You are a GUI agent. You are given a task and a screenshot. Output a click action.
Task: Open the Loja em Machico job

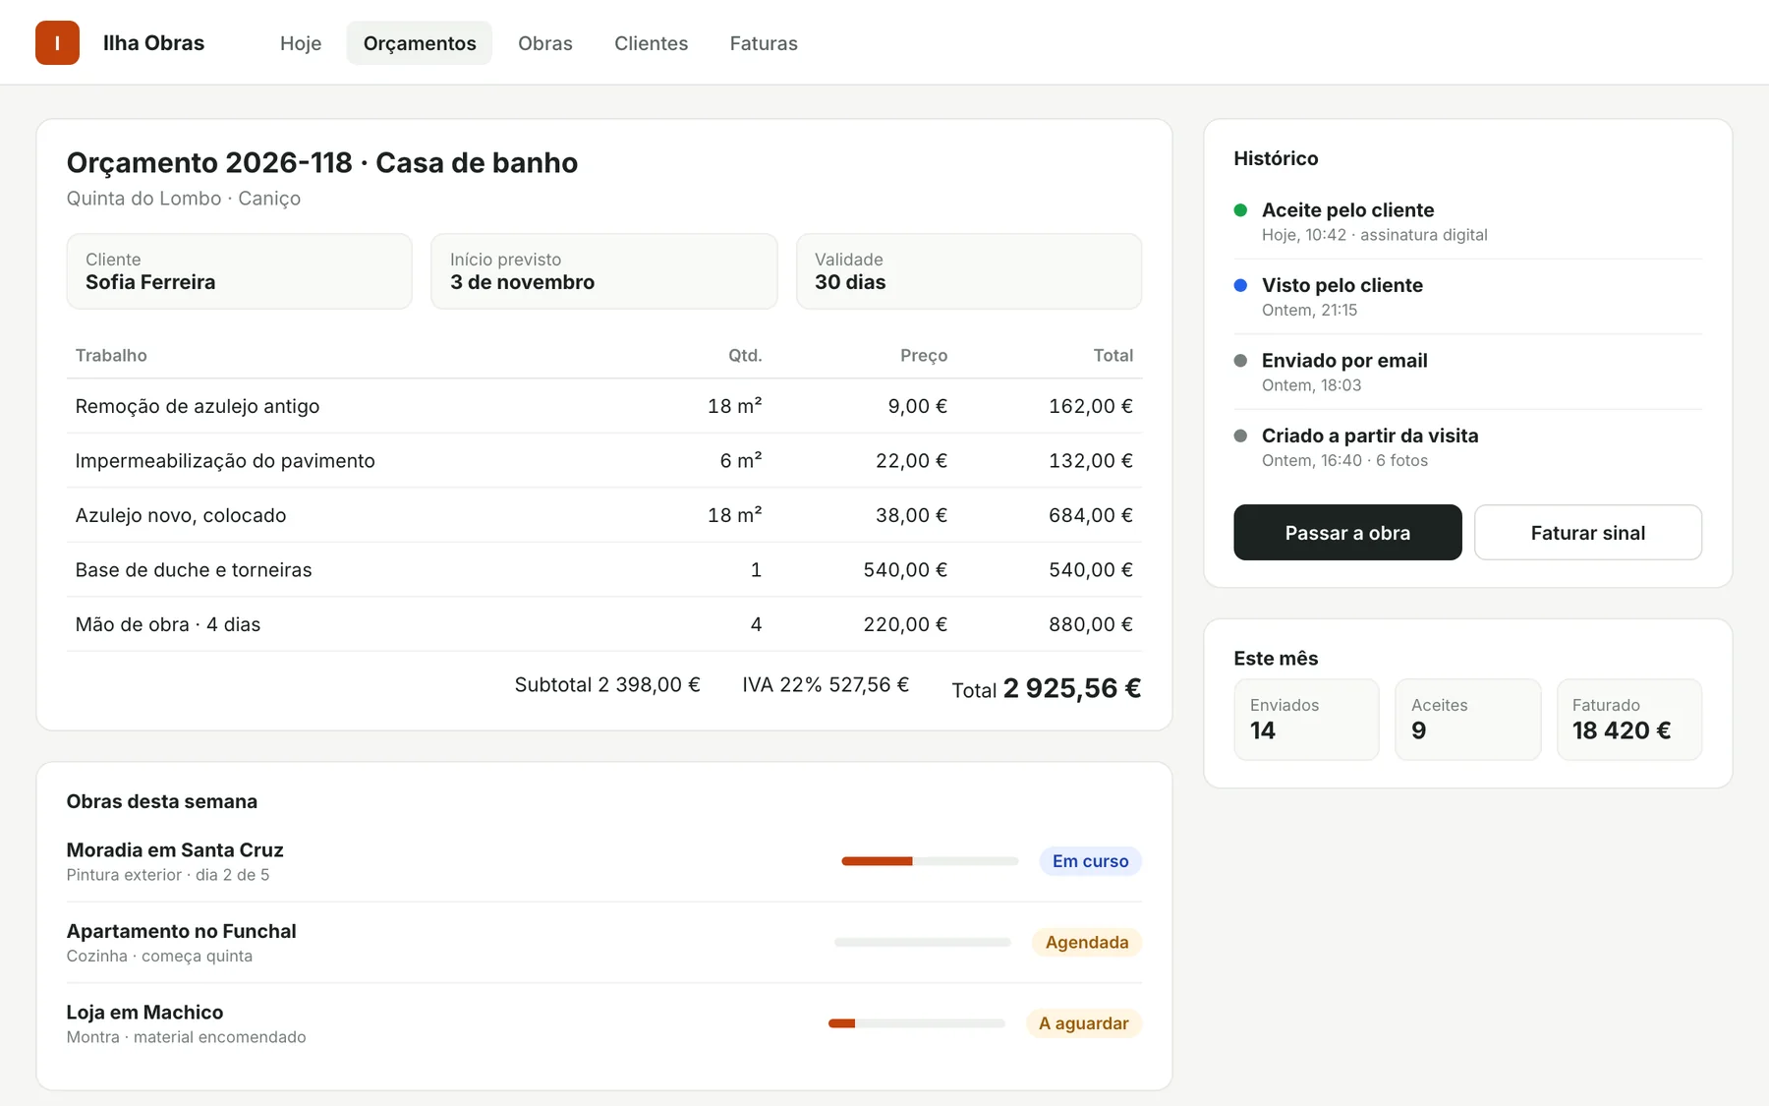[604, 1023]
